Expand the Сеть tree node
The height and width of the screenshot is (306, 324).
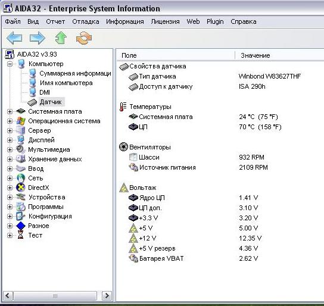[x=10, y=178]
